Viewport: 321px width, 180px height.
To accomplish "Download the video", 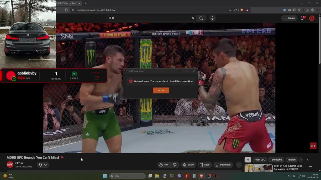I will (x=223, y=165).
